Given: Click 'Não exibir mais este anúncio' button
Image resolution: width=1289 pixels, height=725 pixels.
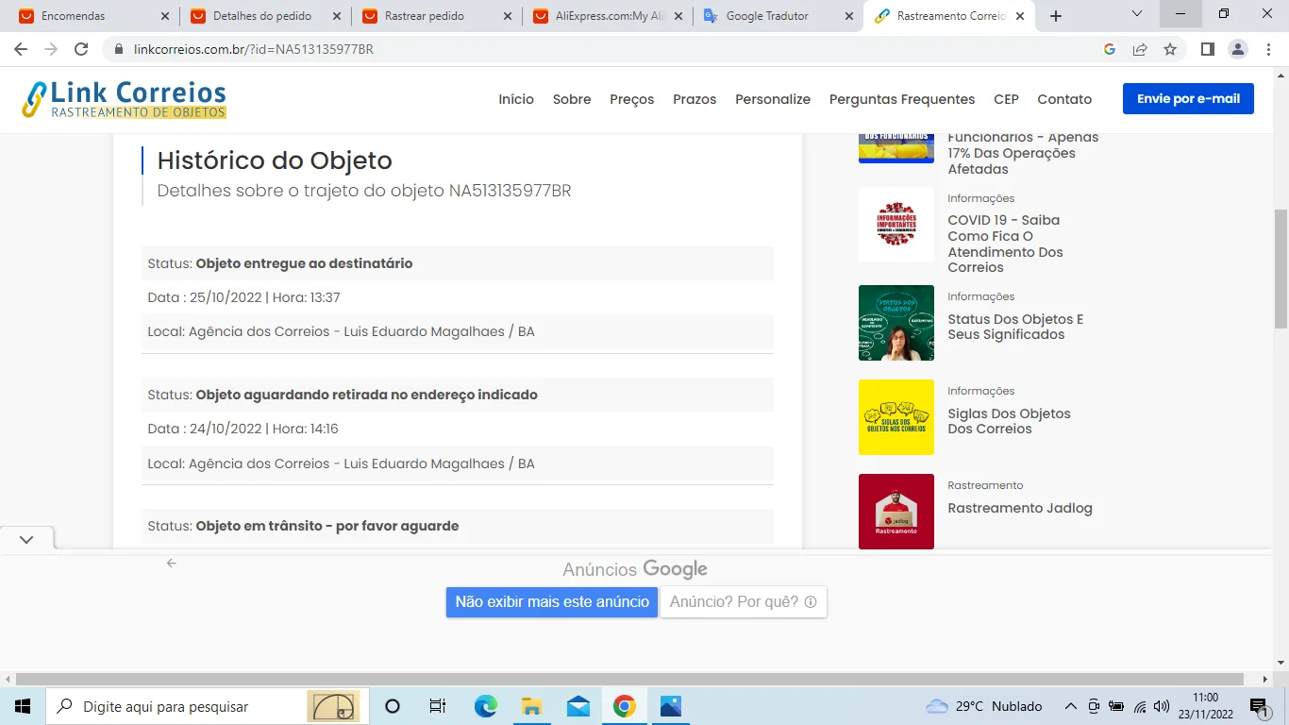Looking at the screenshot, I should click(x=552, y=602).
